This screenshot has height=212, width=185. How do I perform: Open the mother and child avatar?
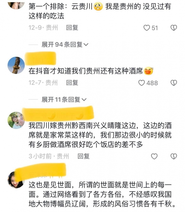16,120
